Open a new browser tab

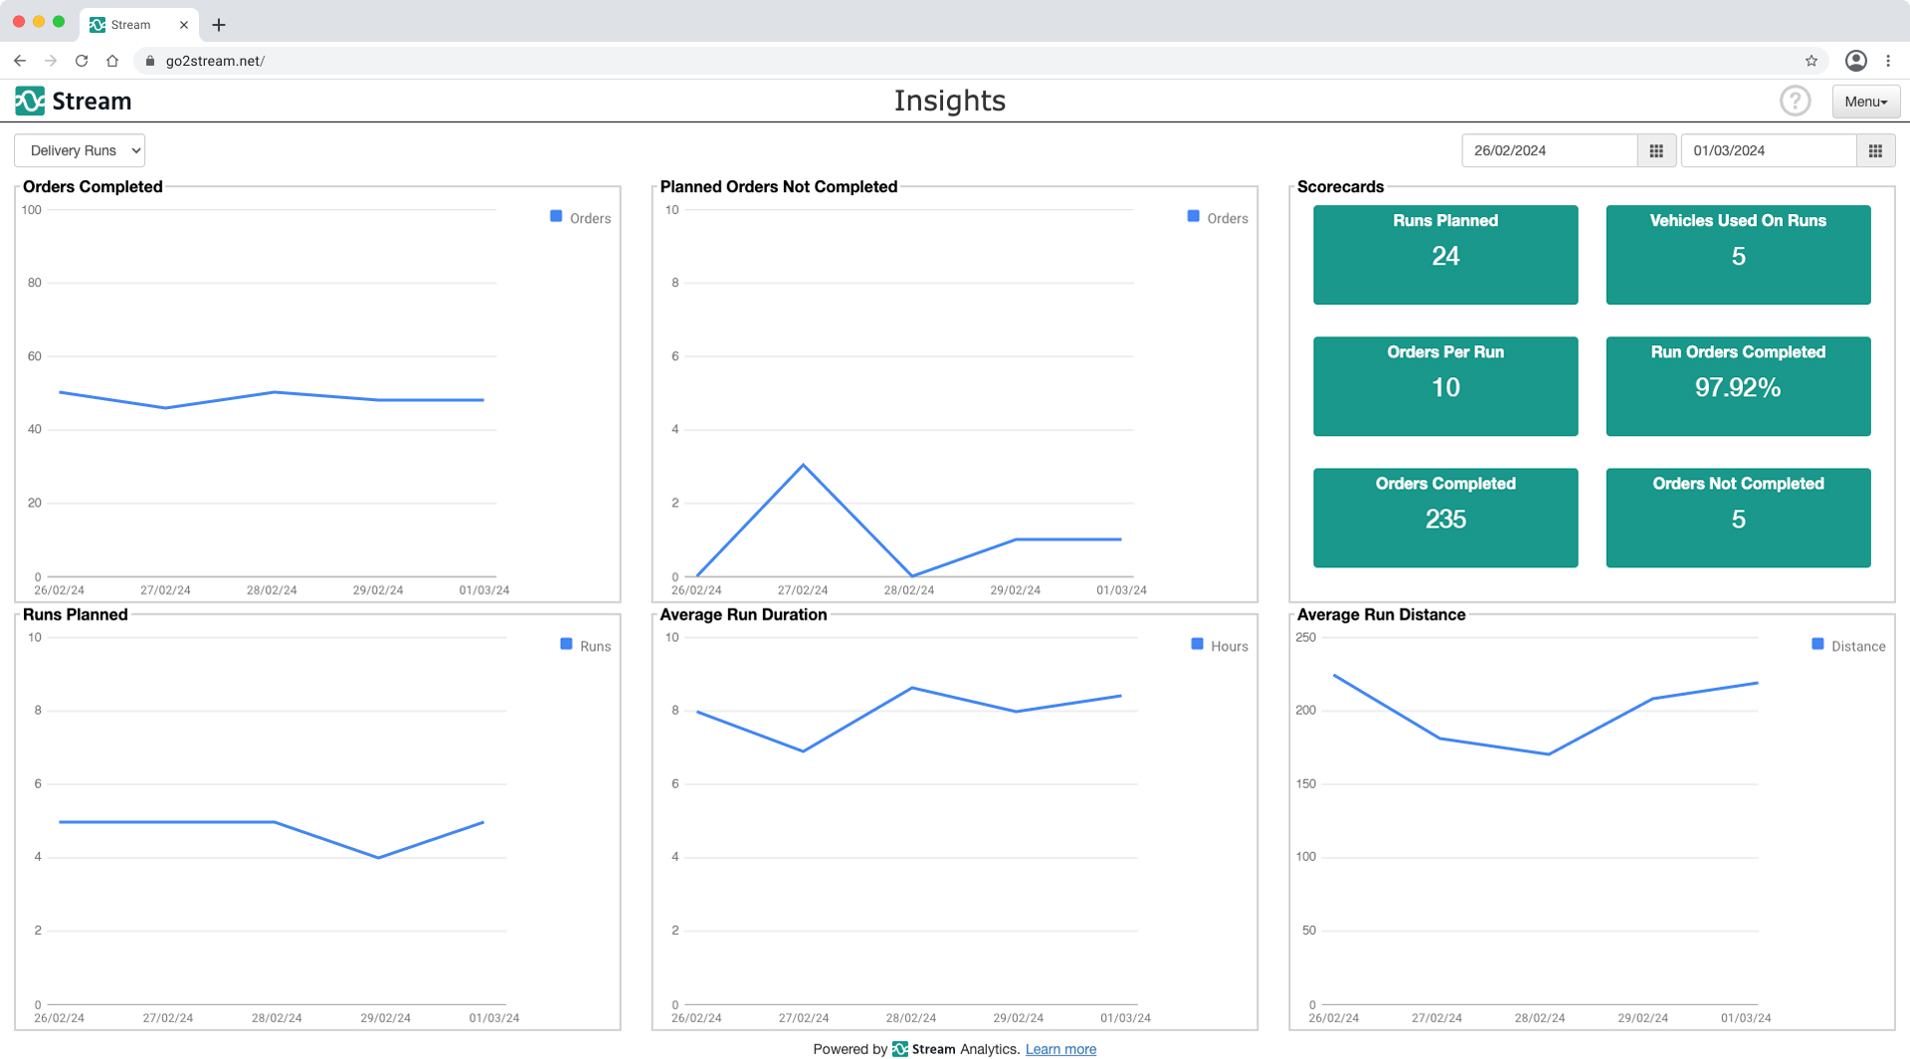[219, 24]
